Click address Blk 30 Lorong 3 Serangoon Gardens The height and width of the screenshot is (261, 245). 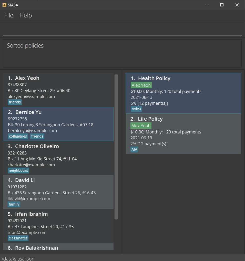click(x=50, y=125)
